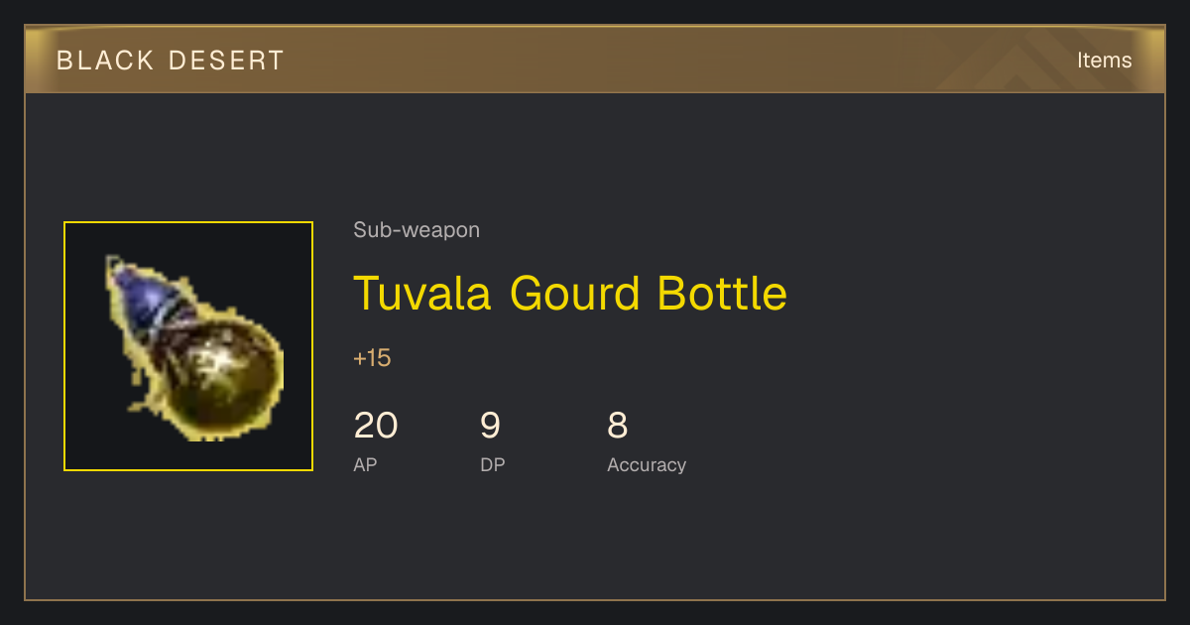Screen dimensions: 1190x625
Task: Click the Accuracy stat label
Action: pos(647,465)
